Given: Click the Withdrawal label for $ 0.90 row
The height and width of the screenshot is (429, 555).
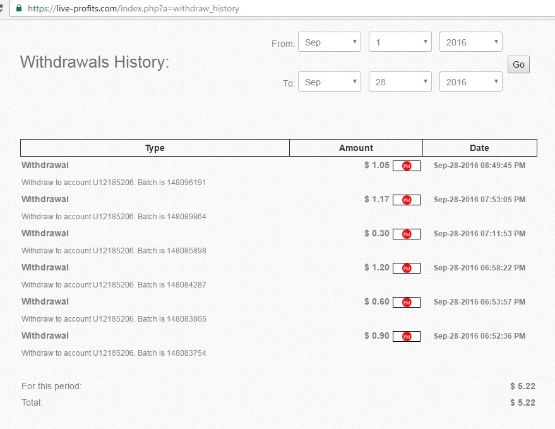Looking at the screenshot, I should [45, 335].
